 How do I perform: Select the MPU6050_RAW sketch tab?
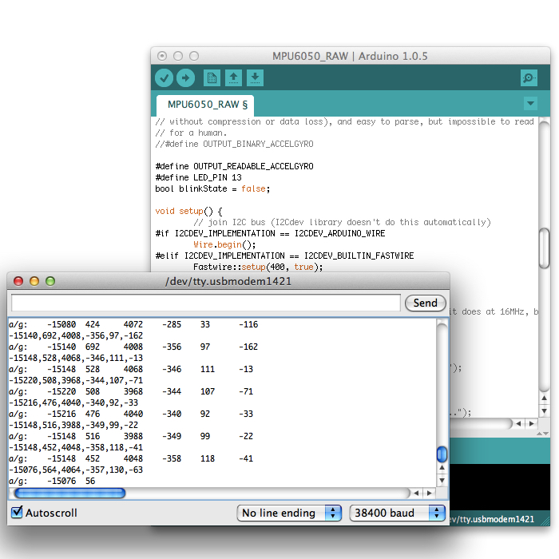point(205,105)
